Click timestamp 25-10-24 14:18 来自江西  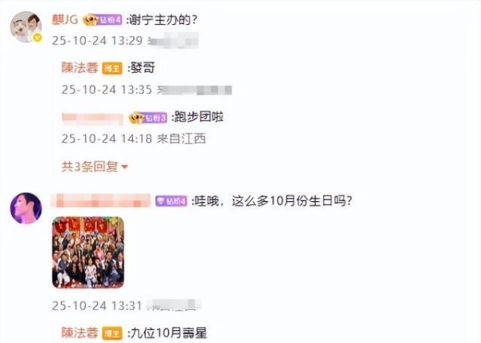click(x=133, y=139)
